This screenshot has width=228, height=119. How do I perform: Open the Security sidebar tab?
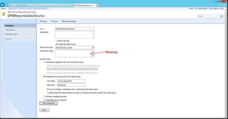pos(20,39)
